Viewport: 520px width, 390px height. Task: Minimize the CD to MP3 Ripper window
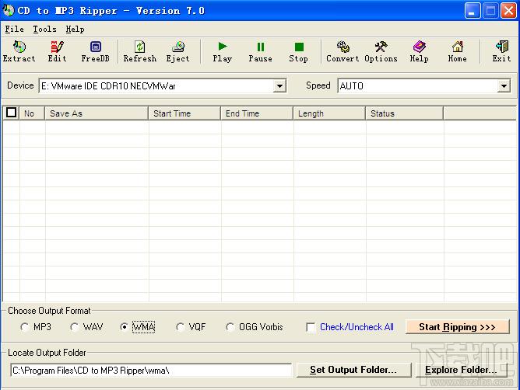[473, 11]
